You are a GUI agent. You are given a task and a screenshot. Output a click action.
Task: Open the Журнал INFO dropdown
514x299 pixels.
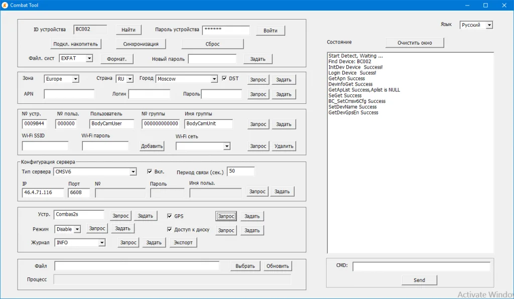pos(79,243)
